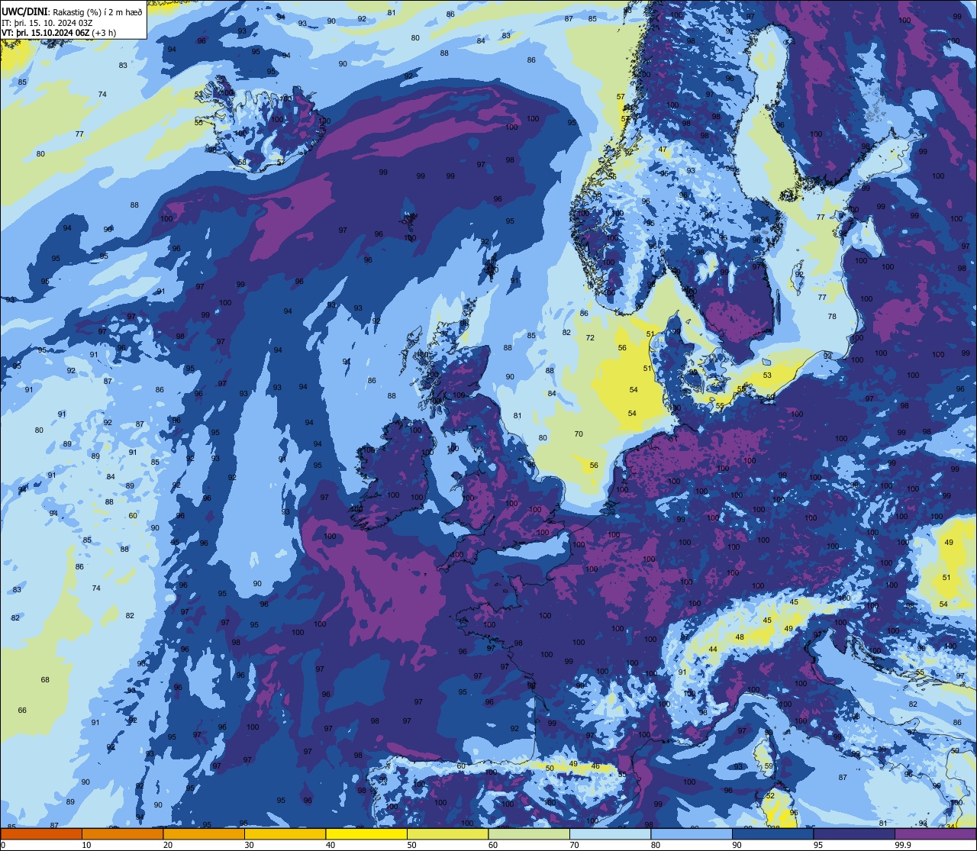Select the golden 30–40 legend segment

tap(285, 833)
